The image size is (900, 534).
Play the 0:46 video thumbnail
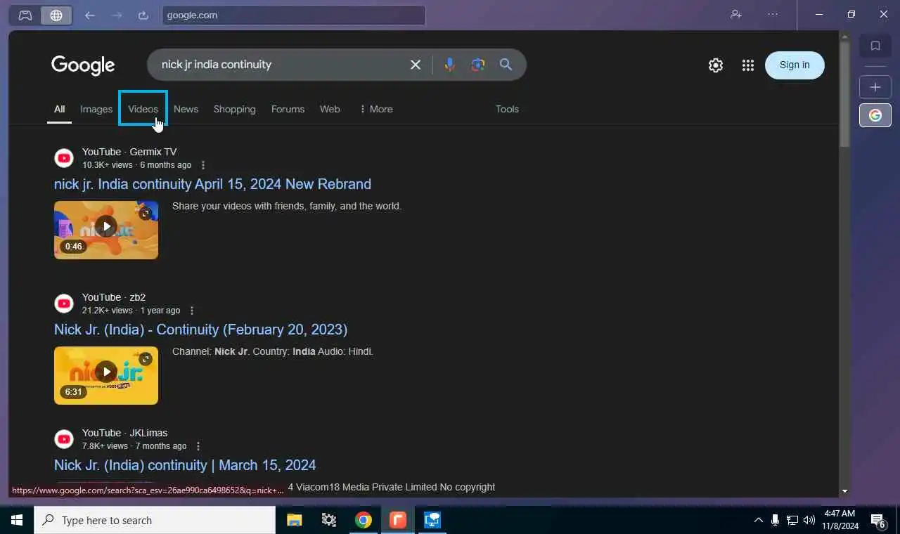click(106, 230)
